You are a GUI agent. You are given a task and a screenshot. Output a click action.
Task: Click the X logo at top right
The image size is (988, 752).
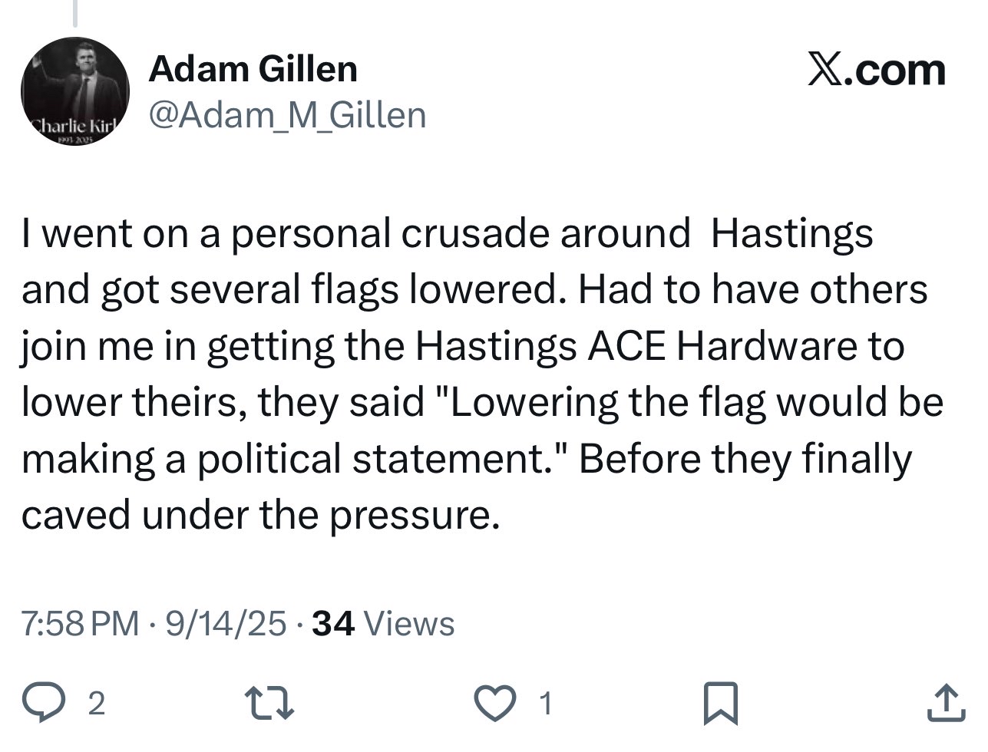pyautogui.click(x=824, y=71)
